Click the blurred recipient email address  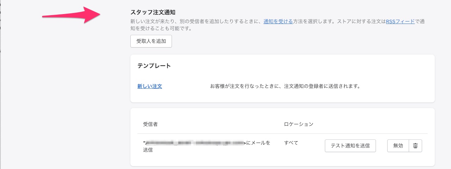click(x=194, y=143)
